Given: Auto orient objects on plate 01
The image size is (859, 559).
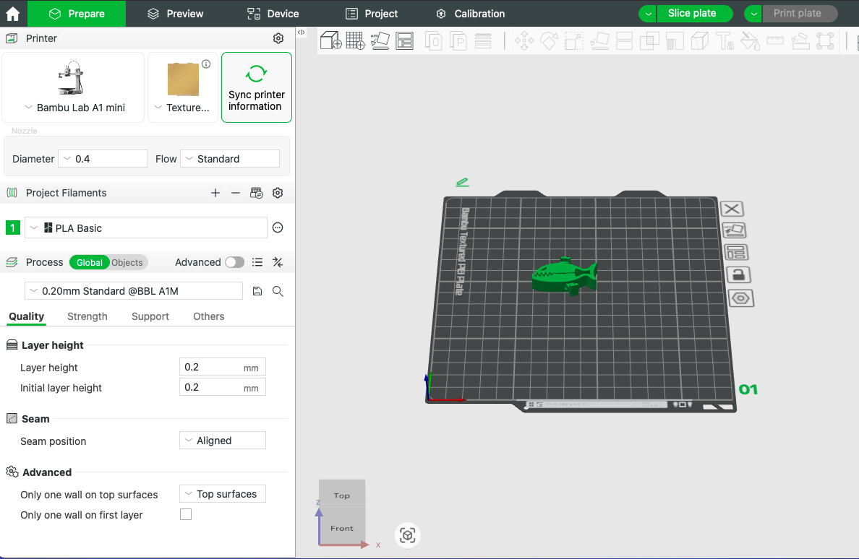Looking at the screenshot, I should [734, 230].
